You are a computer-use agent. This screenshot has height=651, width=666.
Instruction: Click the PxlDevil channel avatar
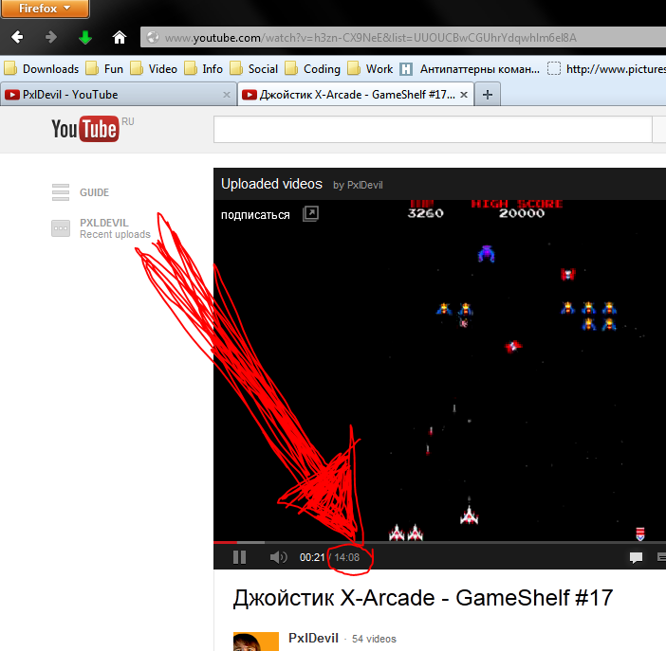click(256, 642)
